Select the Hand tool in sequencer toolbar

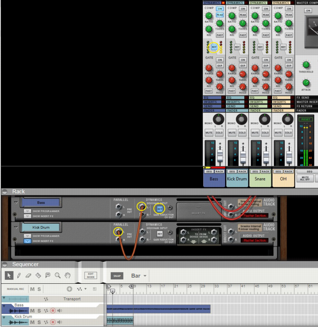(x=67, y=275)
